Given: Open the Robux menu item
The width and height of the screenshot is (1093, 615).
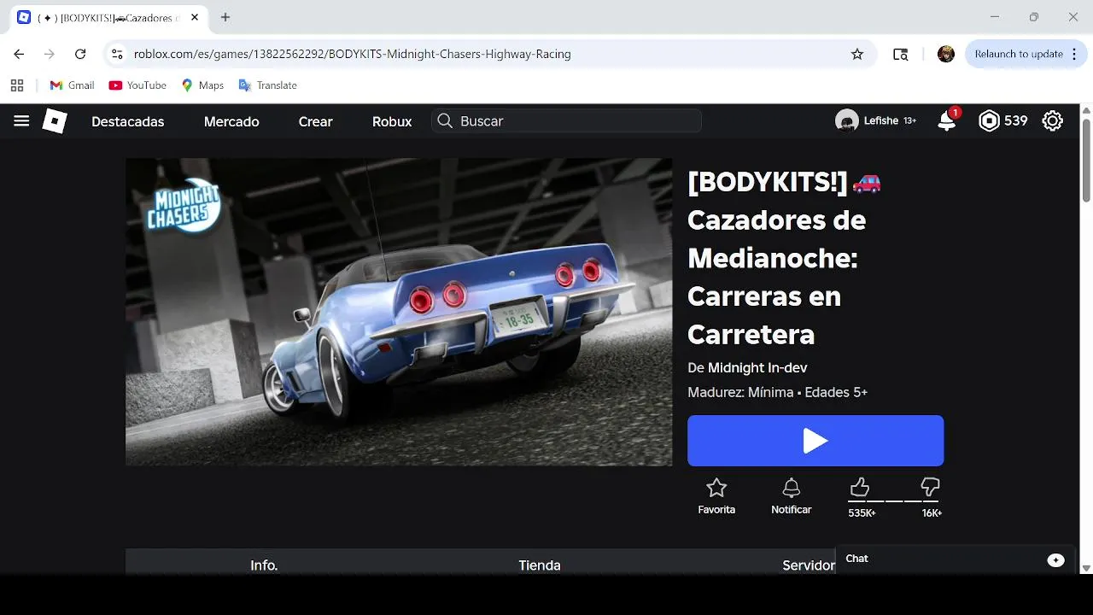Looking at the screenshot, I should coord(392,121).
